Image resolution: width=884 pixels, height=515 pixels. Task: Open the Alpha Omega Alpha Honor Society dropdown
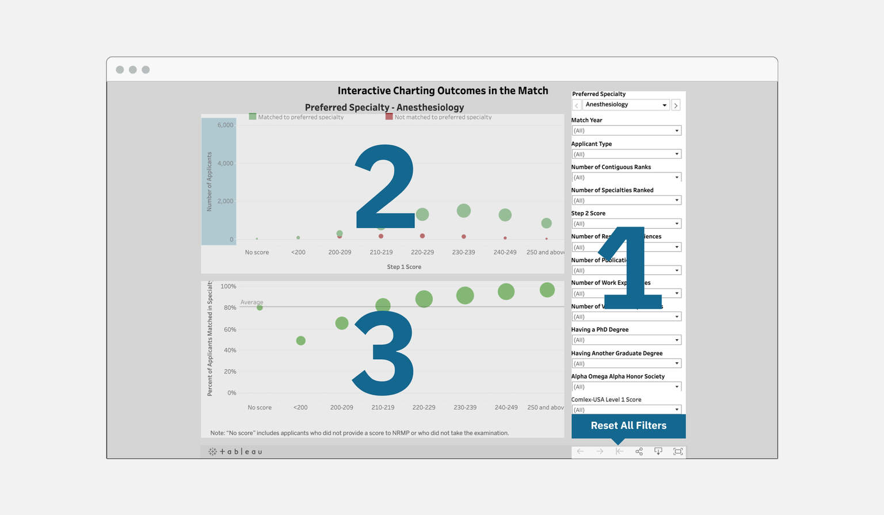pos(626,386)
